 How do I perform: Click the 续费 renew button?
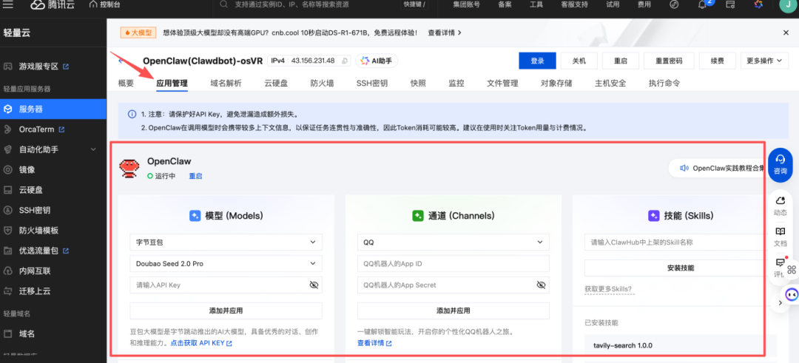(718, 61)
